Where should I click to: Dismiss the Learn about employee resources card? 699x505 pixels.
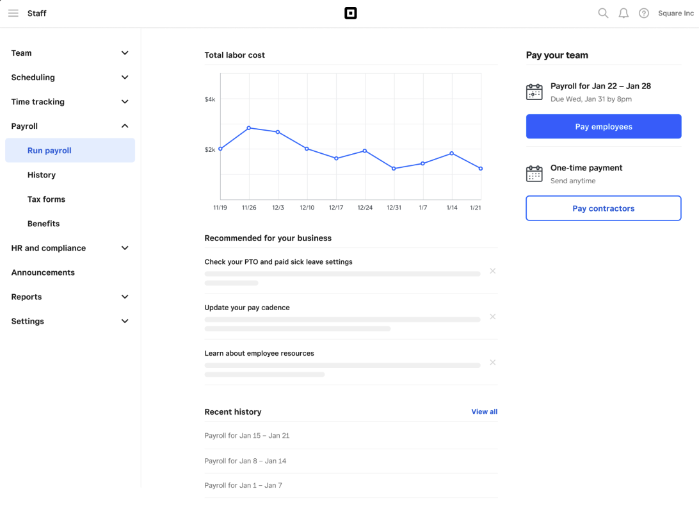click(x=492, y=362)
